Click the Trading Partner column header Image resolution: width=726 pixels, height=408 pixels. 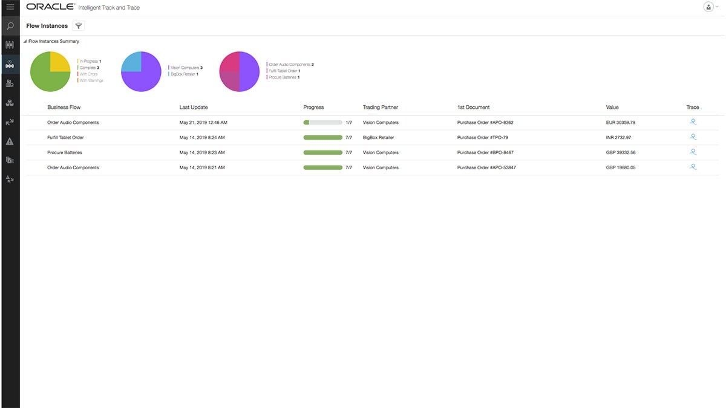click(381, 107)
